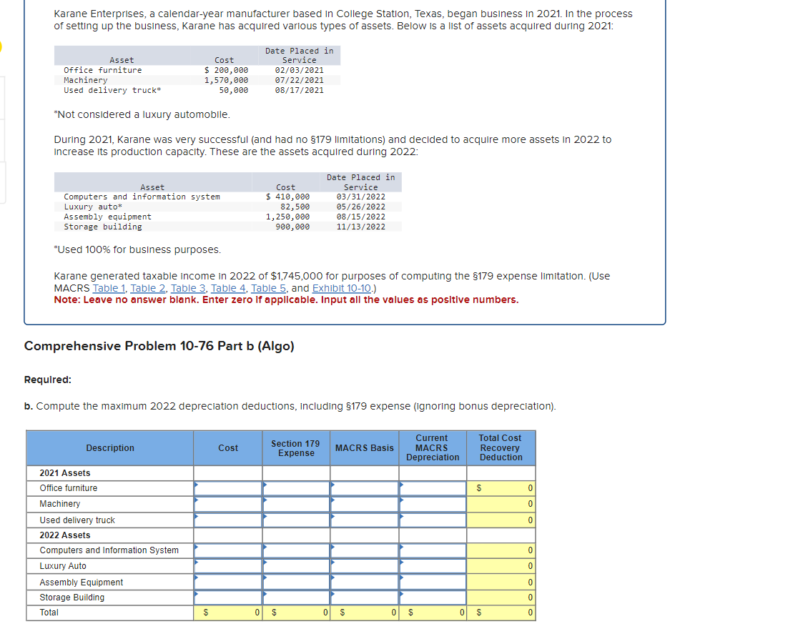This screenshot has width=798, height=644.
Task: Click the Used delivery truck MACRS Basis cell
Action: click(x=365, y=520)
